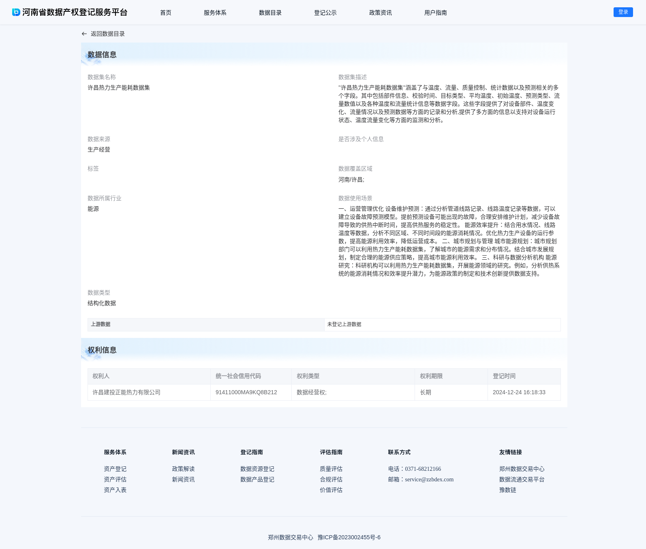Click credit code 91411000MA9KQ8B212
The image size is (646, 549).
(246, 392)
